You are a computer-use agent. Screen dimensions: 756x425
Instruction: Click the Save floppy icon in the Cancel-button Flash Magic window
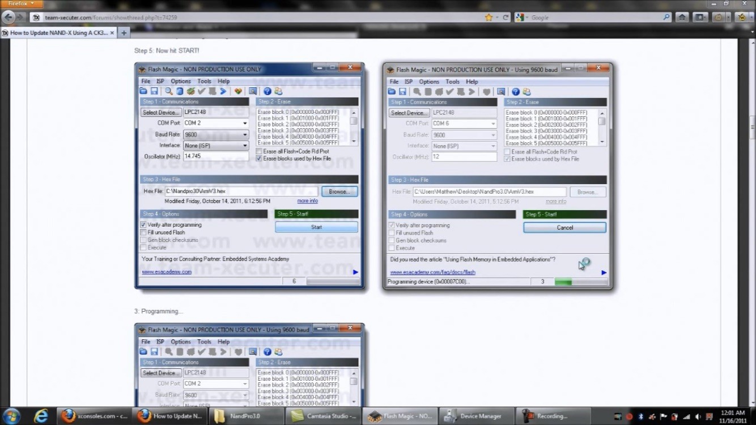click(402, 92)
